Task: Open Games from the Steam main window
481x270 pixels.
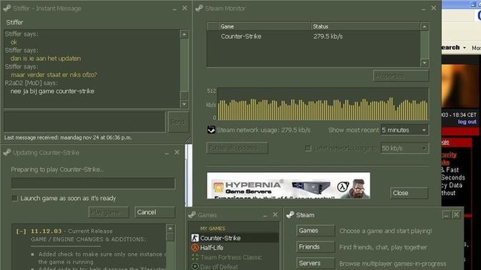Action: [x=316, y=231]
